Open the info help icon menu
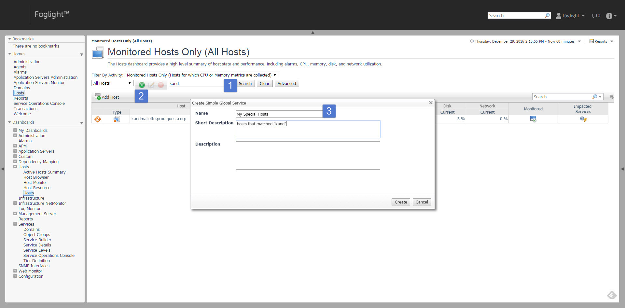The image size is (625, 308). 611,16
